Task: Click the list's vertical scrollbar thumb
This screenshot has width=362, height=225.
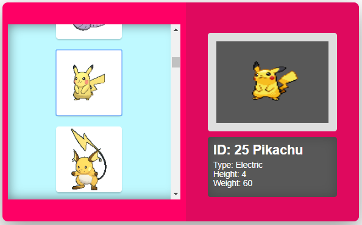Action: click(176, 63)
